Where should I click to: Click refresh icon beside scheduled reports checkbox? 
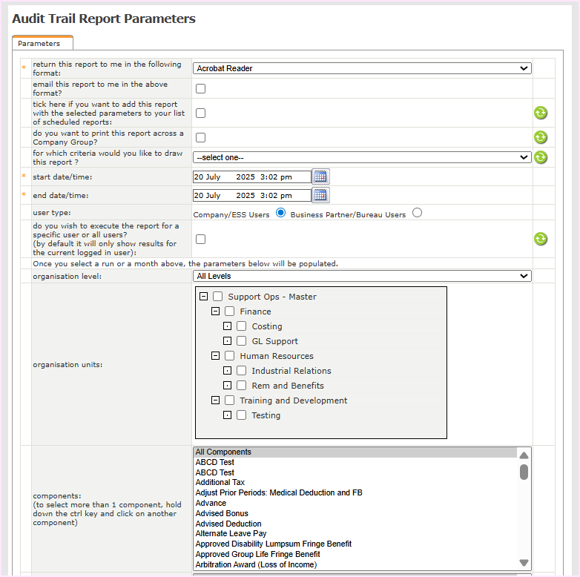pos(541,113)
